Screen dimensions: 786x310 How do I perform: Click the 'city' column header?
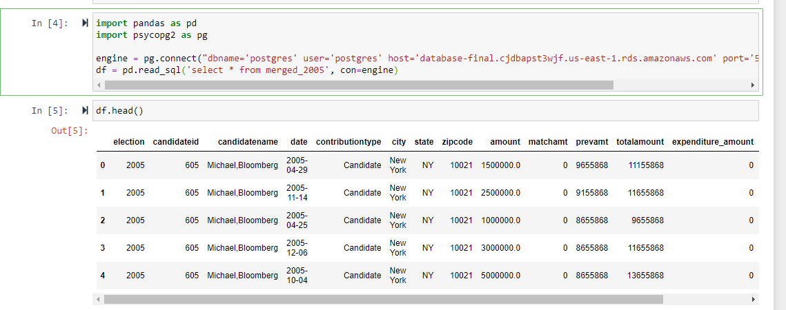point(399,142)
